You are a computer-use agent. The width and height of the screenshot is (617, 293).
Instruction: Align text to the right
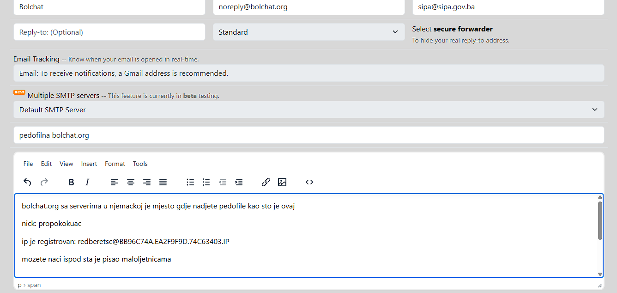pyautogui.click(x=147, y=182)
